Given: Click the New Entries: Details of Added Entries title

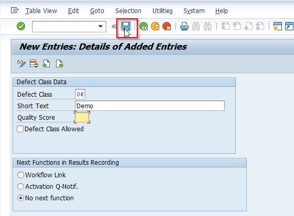Looking at the screenshot, I should pyautogui.click(x=103, y=47).
